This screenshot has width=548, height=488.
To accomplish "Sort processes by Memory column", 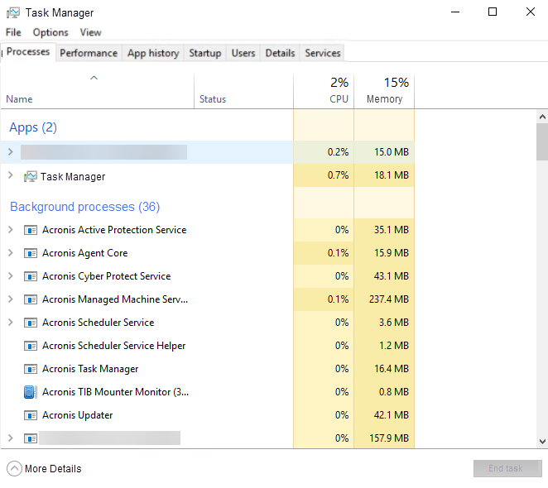I will pos(384,92).
